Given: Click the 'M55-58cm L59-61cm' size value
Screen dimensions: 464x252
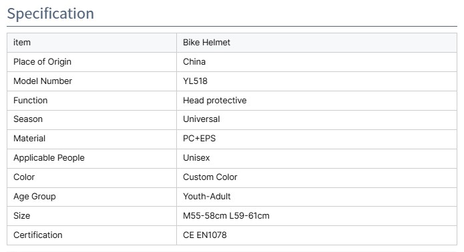Looking at the screenshot, I should point(226,215).
